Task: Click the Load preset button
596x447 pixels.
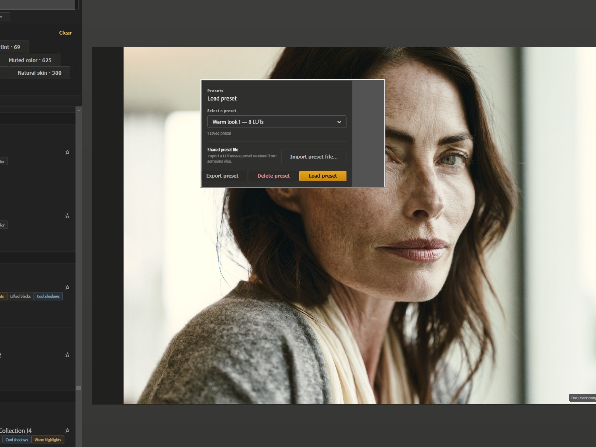Action: [323, 176]
